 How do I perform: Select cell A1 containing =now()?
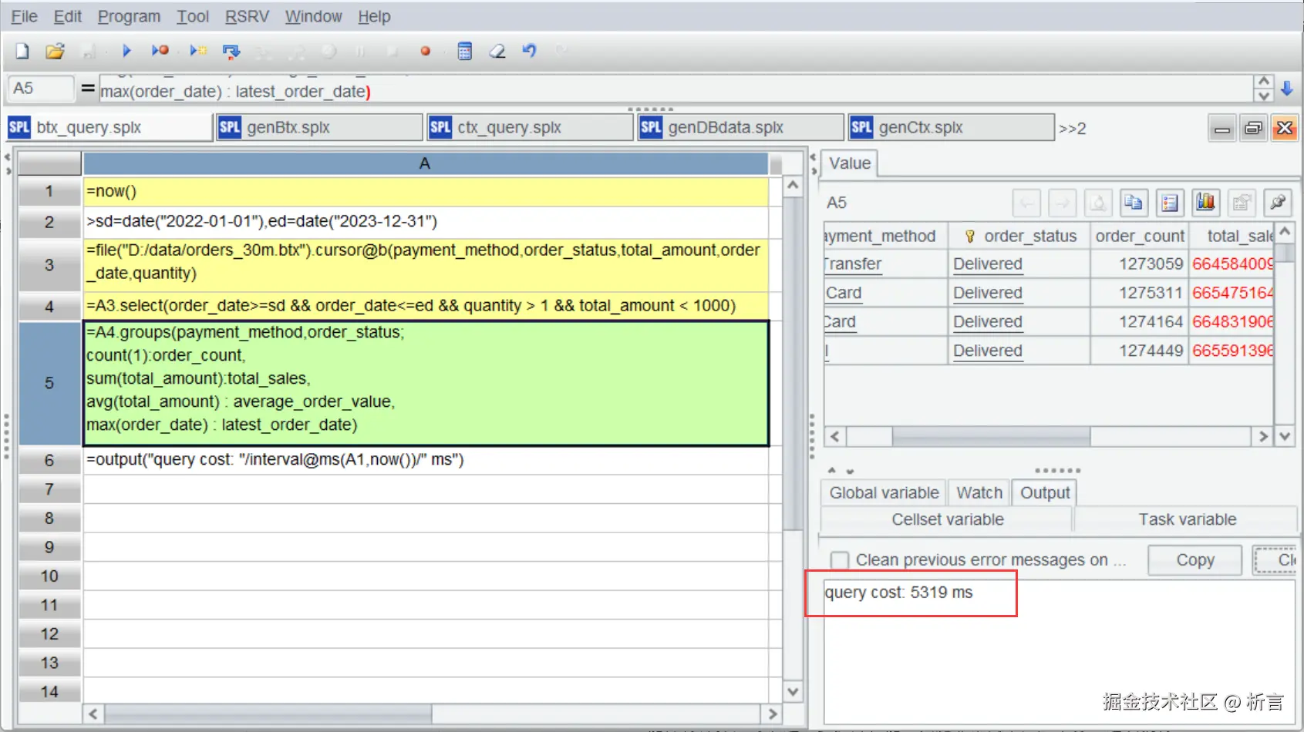click(426, 192)
